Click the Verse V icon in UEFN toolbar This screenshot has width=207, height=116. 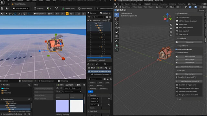[x=56, y=8]
